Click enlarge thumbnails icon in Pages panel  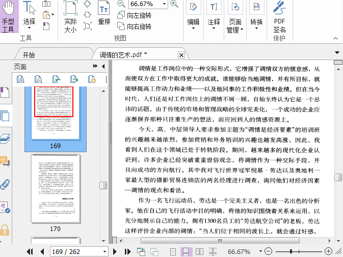pyautogui.click(x=21, y=79)
